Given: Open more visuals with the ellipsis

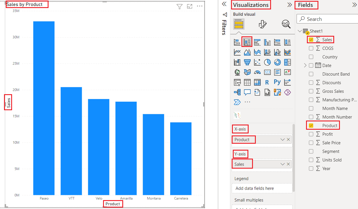Looking at the screenshot, I should 247,102.
